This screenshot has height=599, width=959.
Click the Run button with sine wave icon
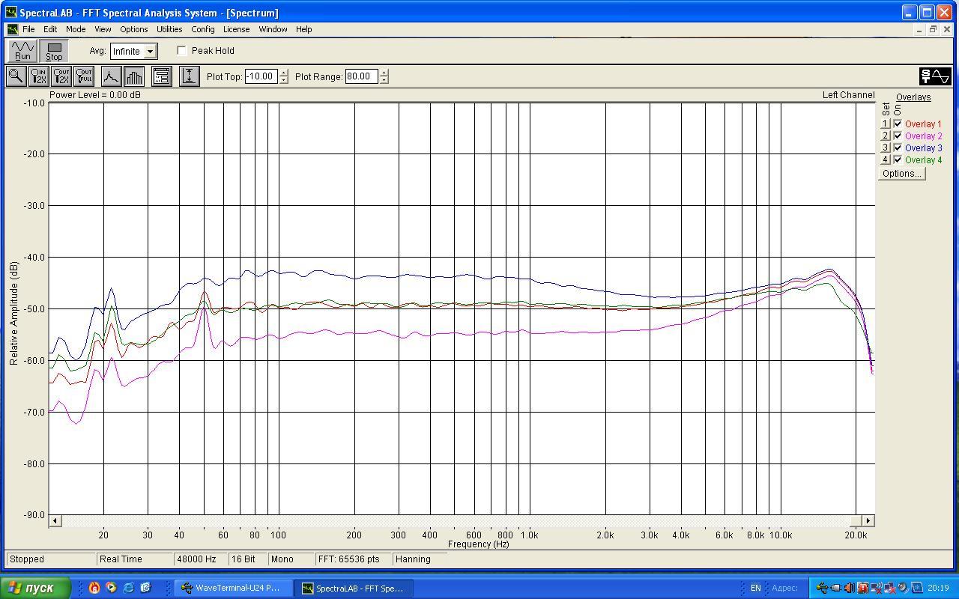tap(22, 51)
